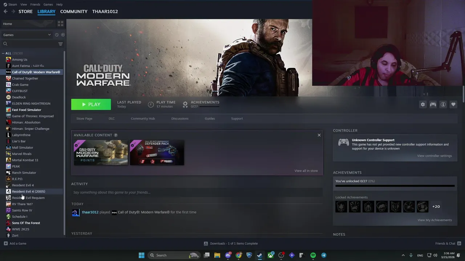Viewport: 465px width, 261px height.
Task: Click the activity post input field
Action: pos(197,192)
